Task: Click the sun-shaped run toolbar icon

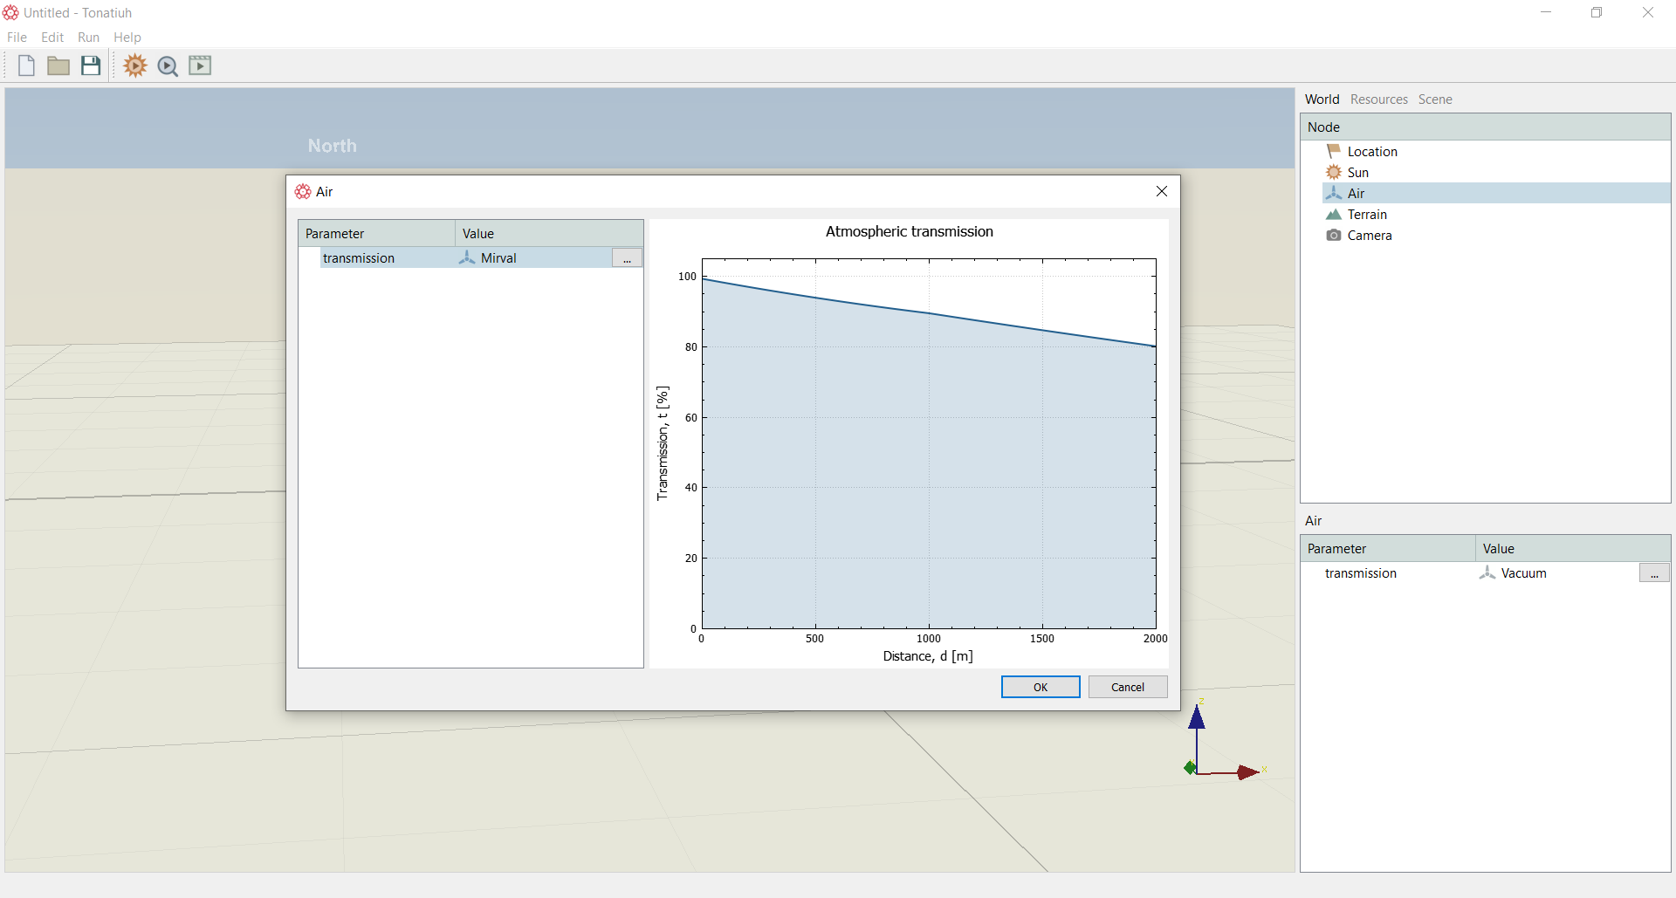Action: click(135, 65)
